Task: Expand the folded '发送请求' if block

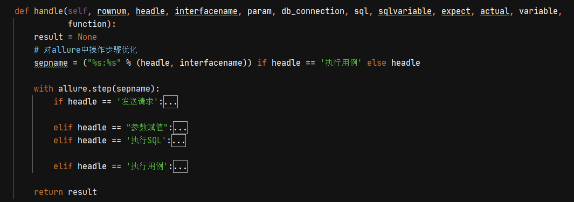Action: click(171, 102)
